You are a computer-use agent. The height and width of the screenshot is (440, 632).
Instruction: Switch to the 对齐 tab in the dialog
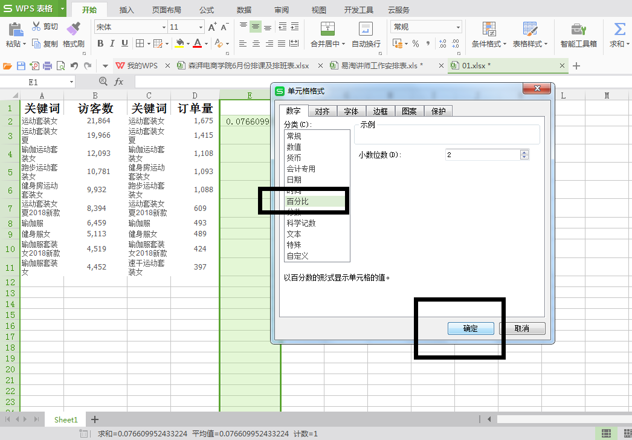click(x=322, y=111)
